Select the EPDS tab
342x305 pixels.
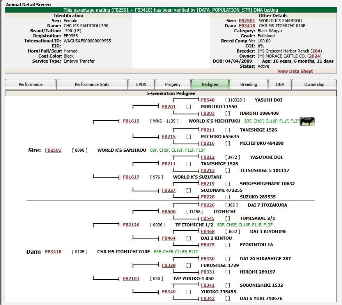(141, 84)
